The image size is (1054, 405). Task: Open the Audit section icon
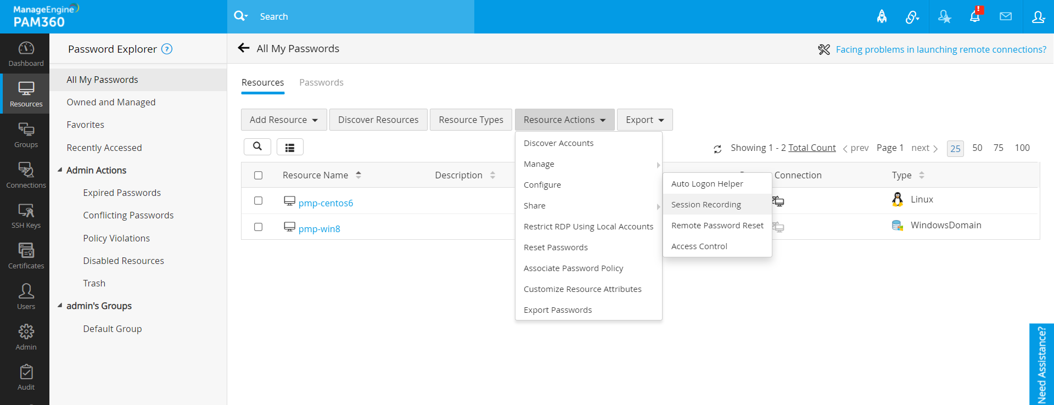pyautogui.click(x=26, y=378)
